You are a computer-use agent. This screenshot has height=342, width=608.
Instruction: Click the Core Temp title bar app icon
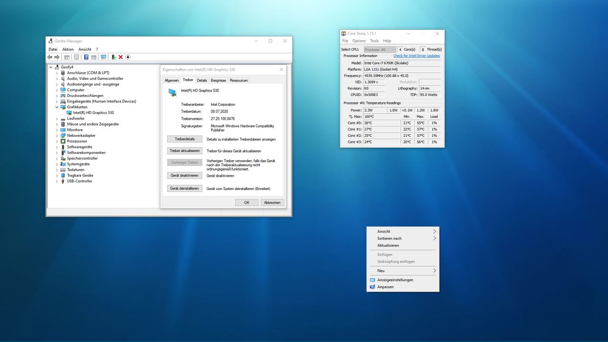[343, 34]
